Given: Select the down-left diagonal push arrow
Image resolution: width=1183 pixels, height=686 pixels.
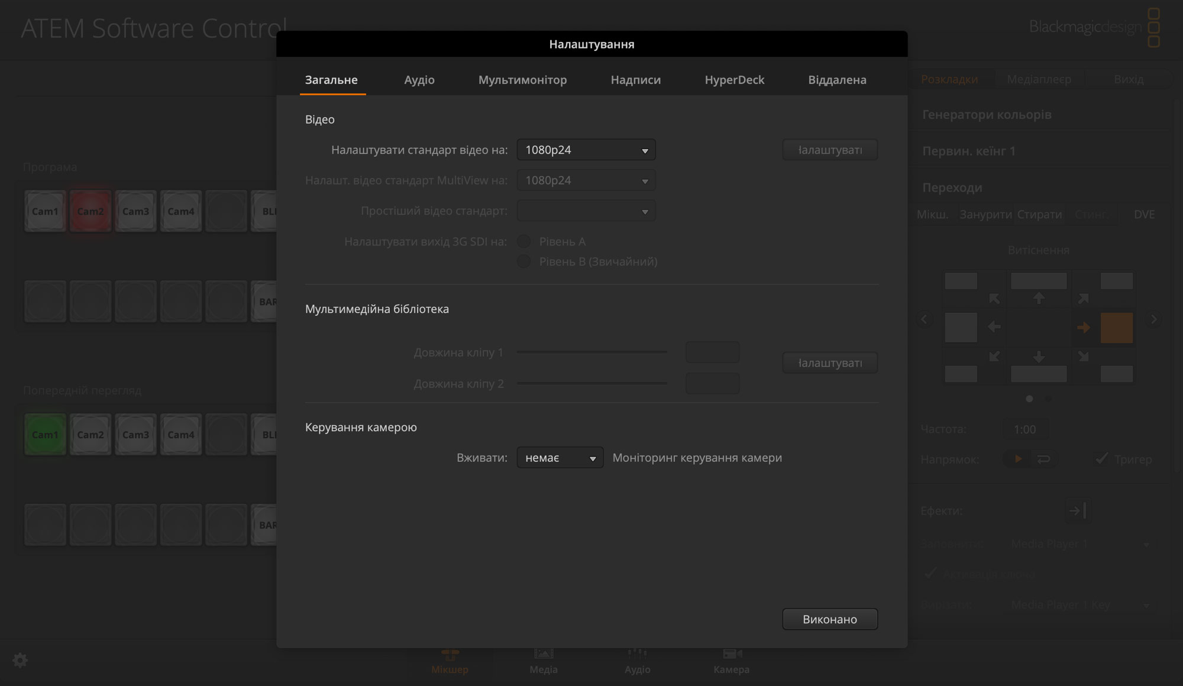Looking at the screenshot, I should [994, 356].
